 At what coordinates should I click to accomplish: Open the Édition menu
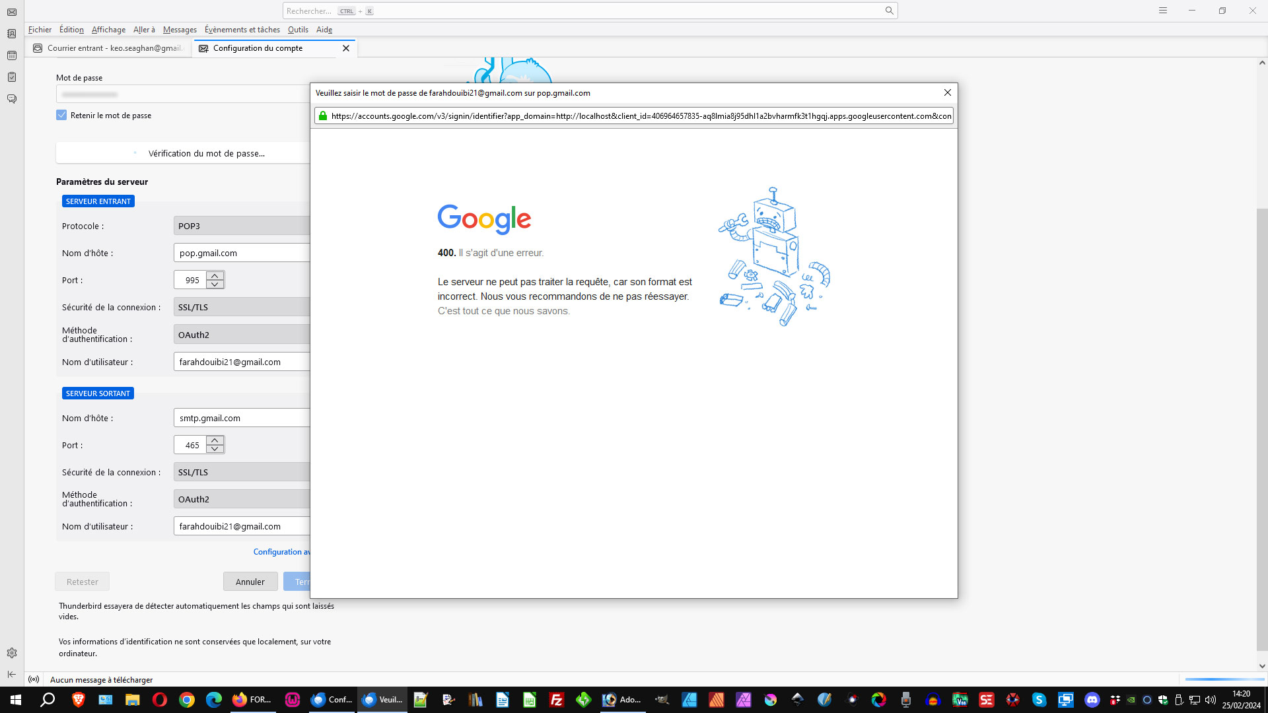(x=71, y=30)
